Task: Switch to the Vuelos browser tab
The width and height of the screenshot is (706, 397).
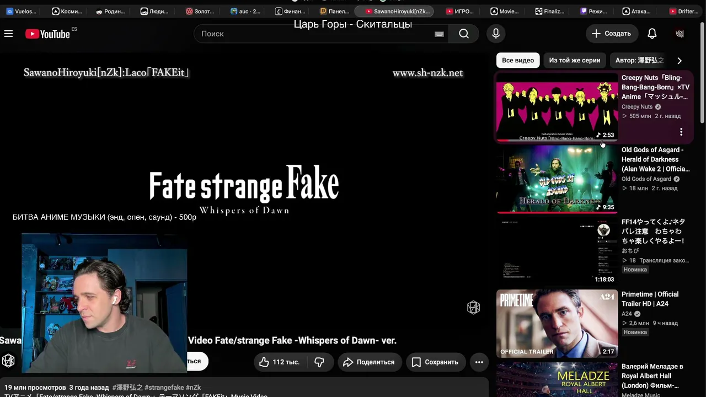Action: (22, 11)
